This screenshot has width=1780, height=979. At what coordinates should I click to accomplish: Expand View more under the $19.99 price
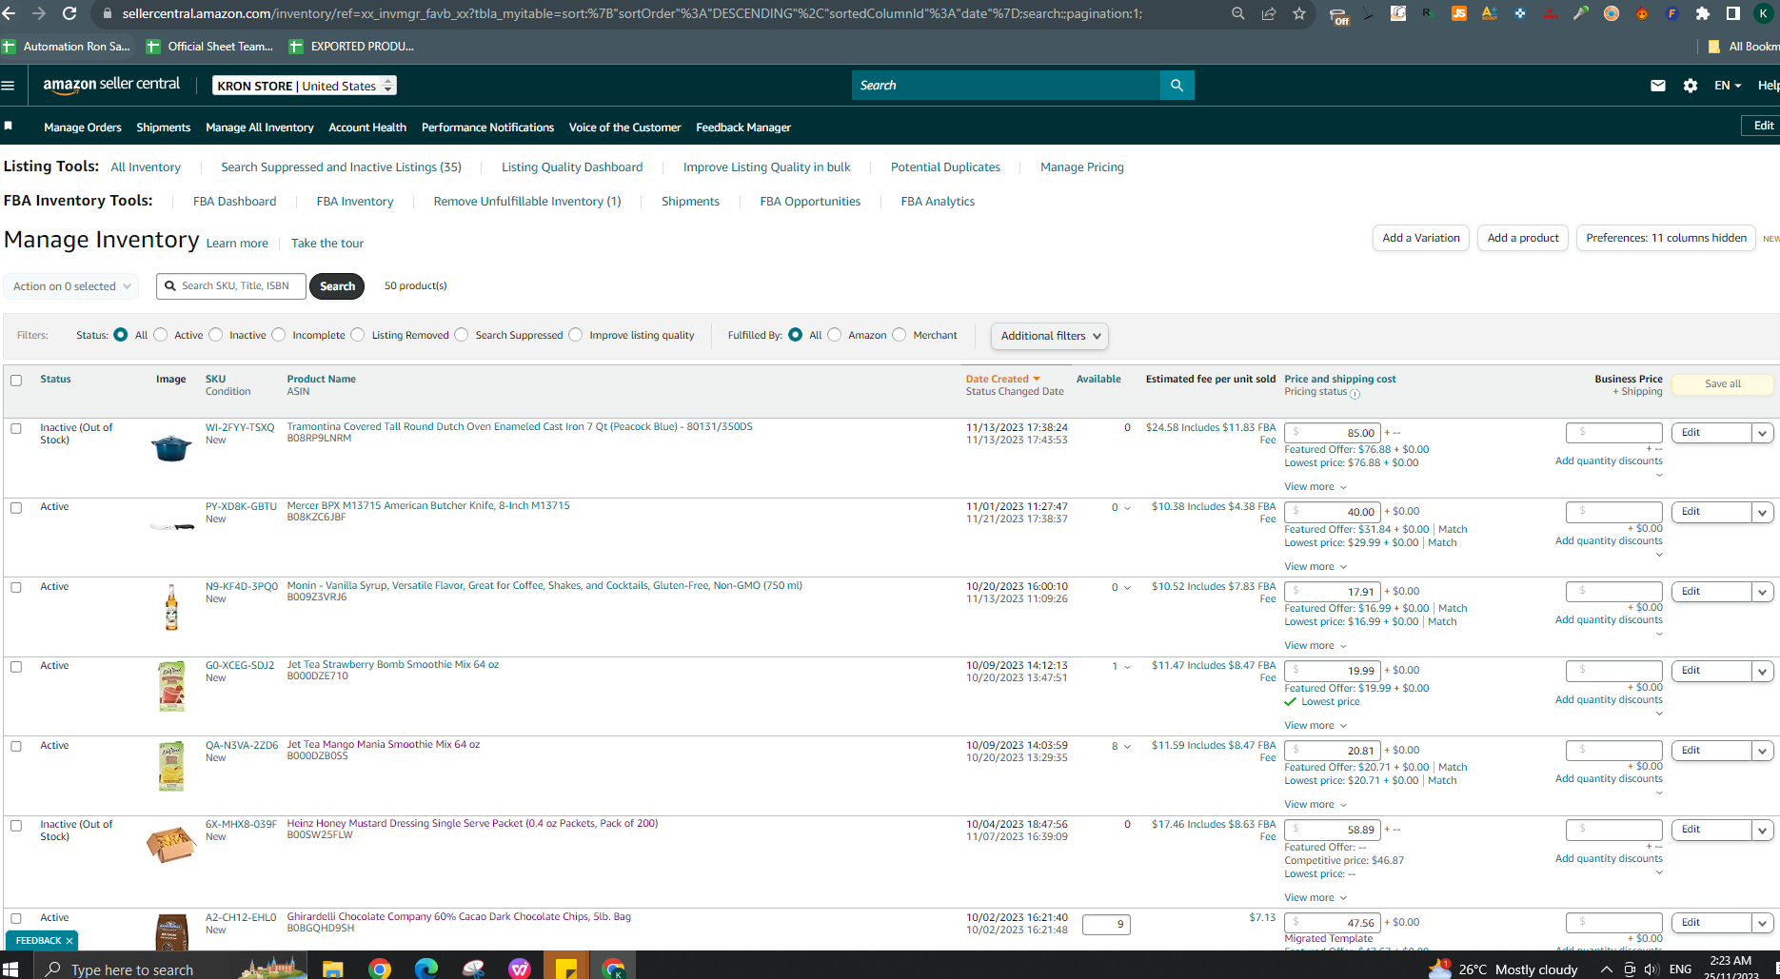pyautogui.click(x=1315, y=726)
